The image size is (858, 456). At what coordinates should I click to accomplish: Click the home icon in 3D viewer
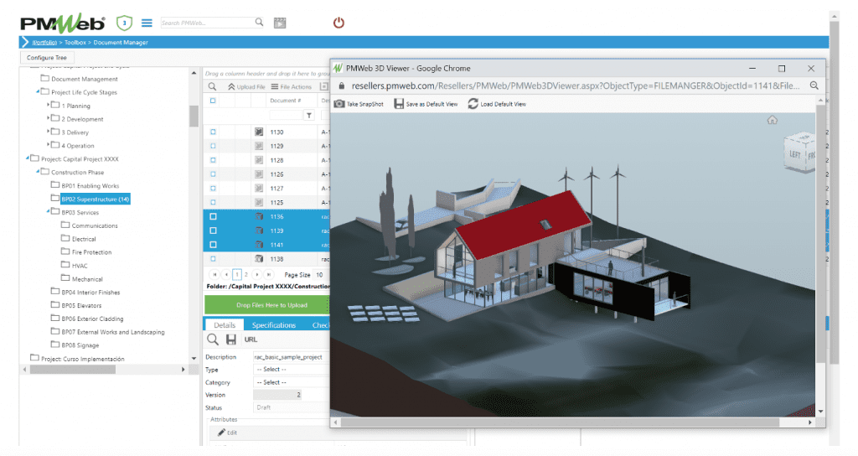pos(772,120)
